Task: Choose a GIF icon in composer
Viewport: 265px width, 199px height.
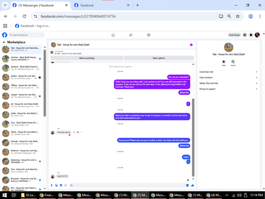Action: coord(66,185)
